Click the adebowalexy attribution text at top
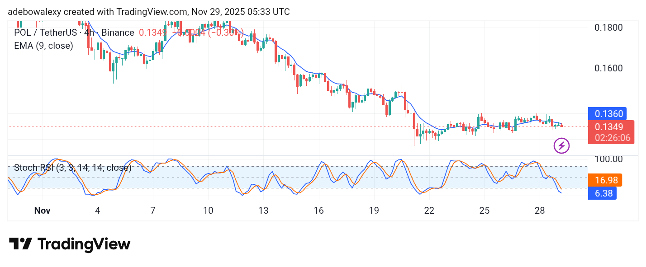 [x=149, y=12]
